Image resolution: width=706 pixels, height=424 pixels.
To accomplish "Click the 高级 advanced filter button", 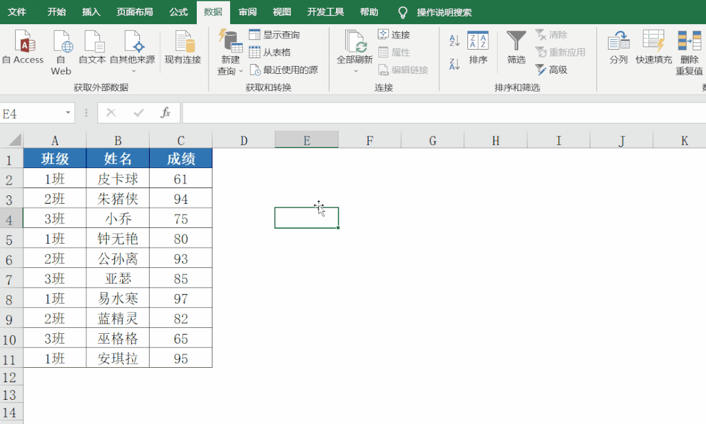I will 553,68.
